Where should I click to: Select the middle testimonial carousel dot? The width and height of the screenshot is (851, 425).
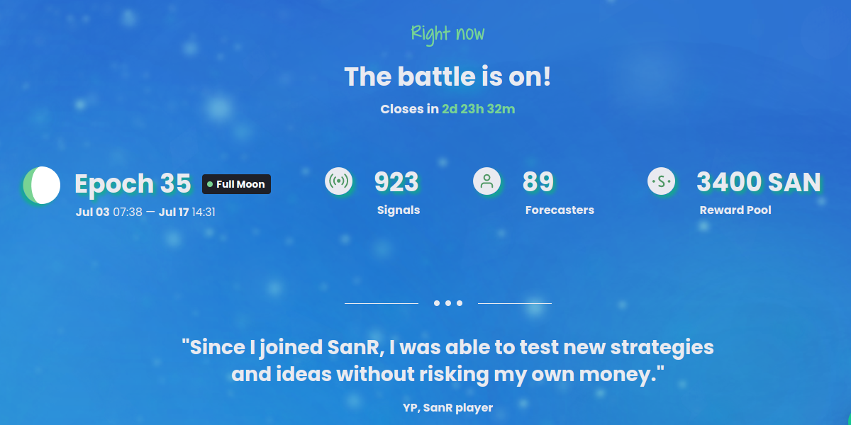(448, 303)
